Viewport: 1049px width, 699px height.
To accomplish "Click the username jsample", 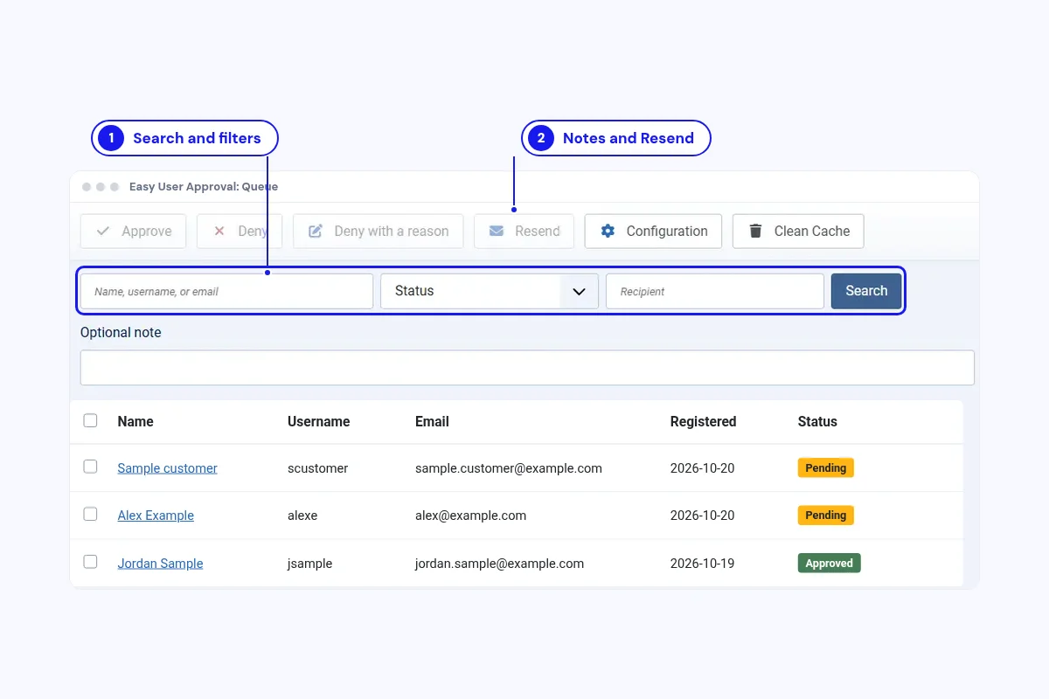I will (309, 564).
